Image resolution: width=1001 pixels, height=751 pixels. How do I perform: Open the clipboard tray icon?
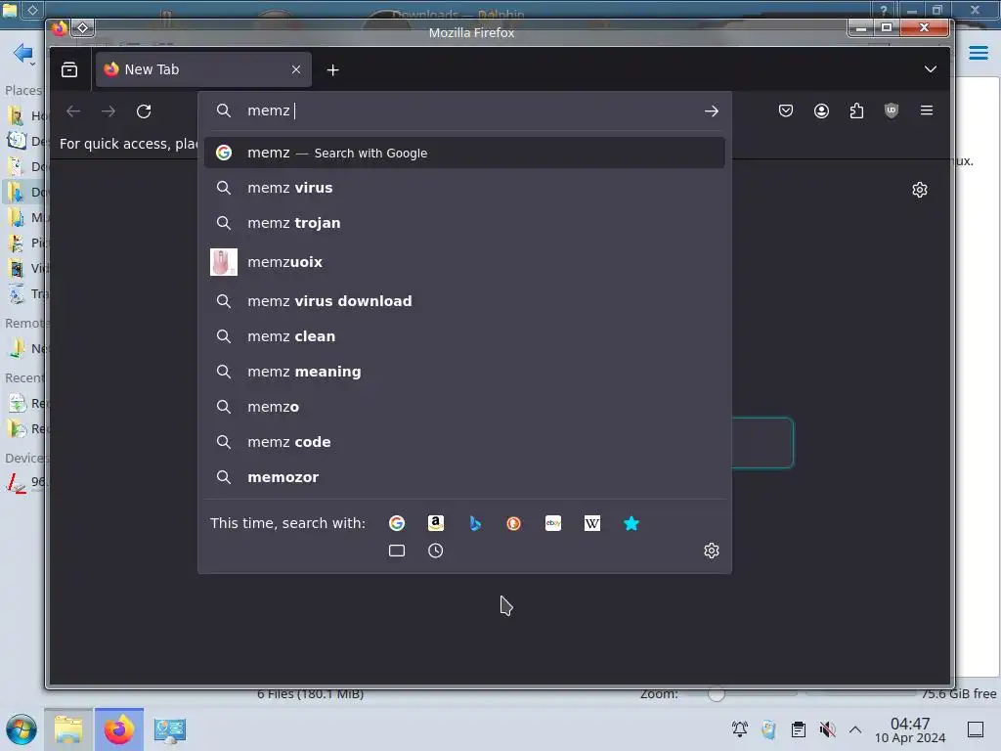coord(798,729)
